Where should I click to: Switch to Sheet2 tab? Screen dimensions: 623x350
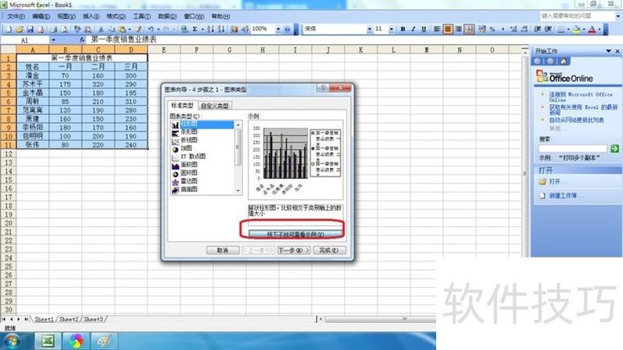69,319
